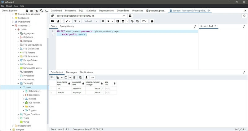This screenshot has height=131, width=248.
Task: Open the No limit rows dropdown
Action: (91, 21)
